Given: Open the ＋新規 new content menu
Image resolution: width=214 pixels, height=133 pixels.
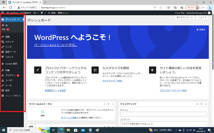Looking at the screenshot, I should click(x=51, y=13).
